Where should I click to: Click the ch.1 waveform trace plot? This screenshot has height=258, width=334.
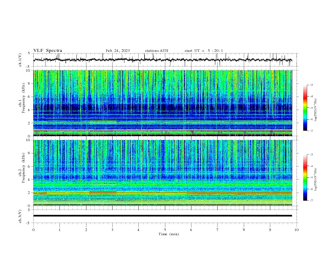click(162, 60)
